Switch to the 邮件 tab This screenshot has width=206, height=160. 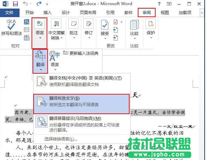[x=128, y=13]
